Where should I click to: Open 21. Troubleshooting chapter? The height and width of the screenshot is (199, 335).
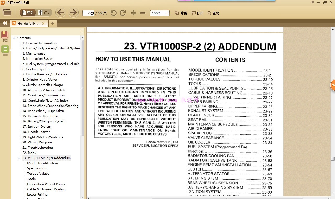[x=37, y=148]
